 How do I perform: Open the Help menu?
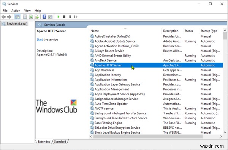click(x=38, y=11)
